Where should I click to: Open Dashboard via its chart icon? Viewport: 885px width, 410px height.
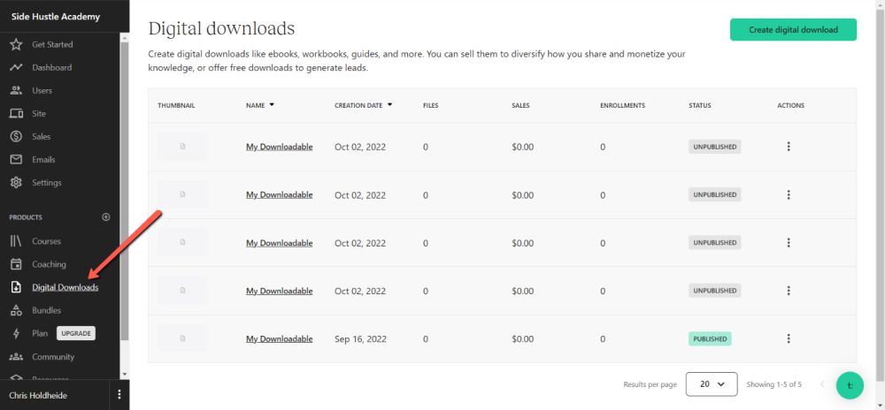[16, 67]
